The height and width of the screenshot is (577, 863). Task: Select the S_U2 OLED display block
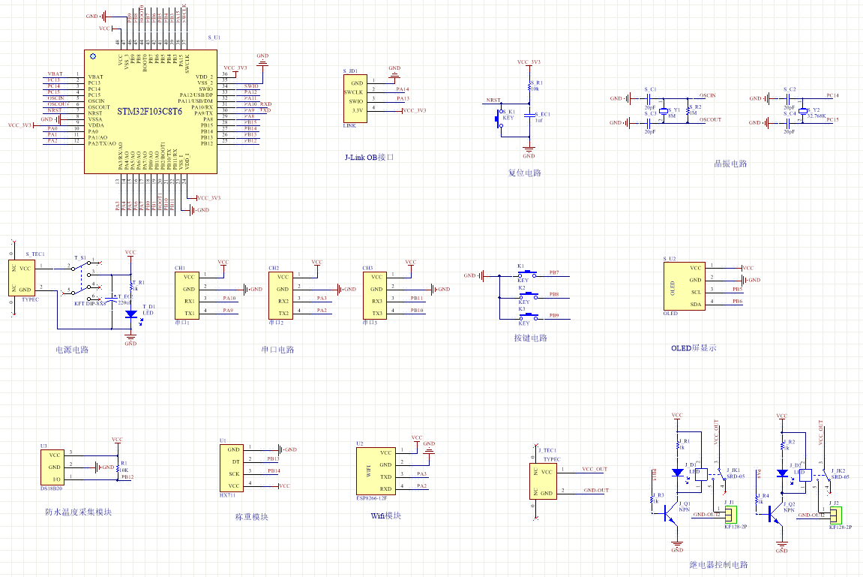tap(684, 286)
